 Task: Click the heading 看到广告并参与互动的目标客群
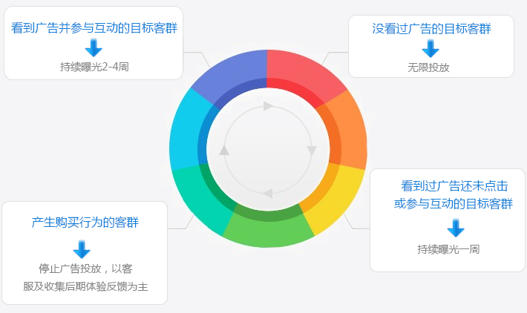[x=94, y=28]
